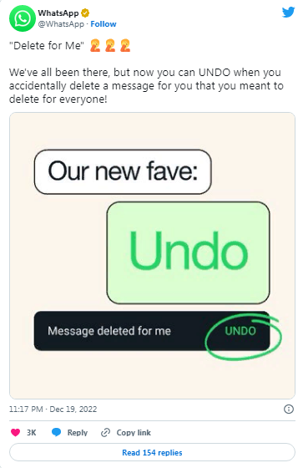Open the WhatsApp profile avatar
This screenshot has width=303, height=468.
click(x=23, y=18)
